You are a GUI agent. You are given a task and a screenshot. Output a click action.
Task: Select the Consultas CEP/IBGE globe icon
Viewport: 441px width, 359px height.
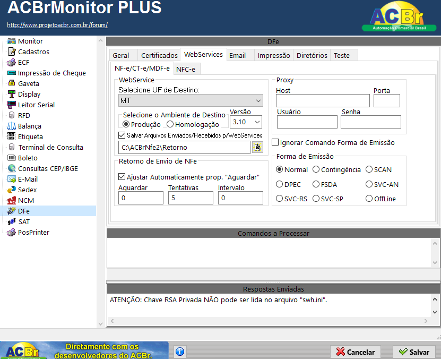(x=12, y=168)
